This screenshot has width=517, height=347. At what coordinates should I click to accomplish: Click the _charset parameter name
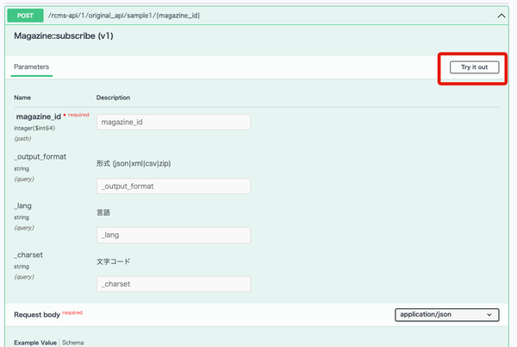coord(28,255)
